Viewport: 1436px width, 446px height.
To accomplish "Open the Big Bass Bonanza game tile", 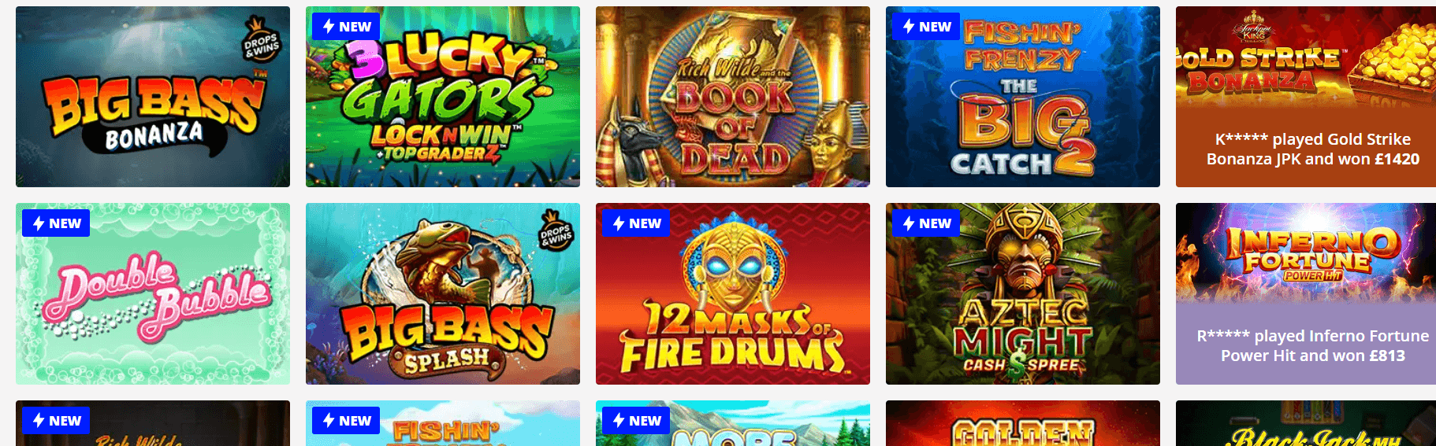I will 153,97.
